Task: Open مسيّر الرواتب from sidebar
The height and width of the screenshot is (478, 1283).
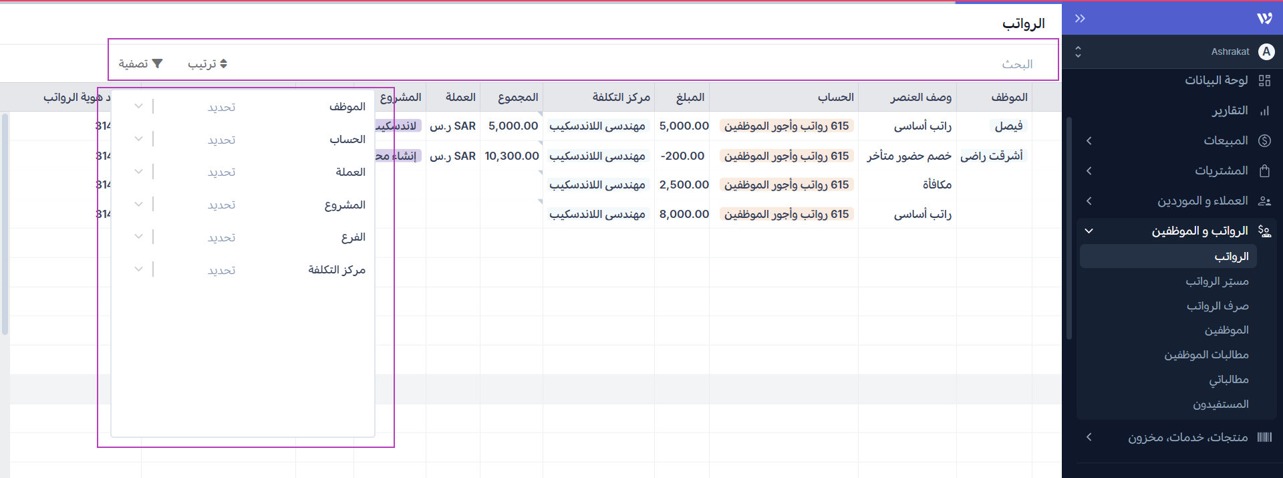Action: tap(1217, 281)
